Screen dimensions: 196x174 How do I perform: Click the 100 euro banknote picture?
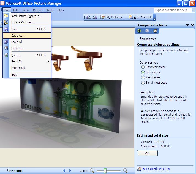coord(71,106)
